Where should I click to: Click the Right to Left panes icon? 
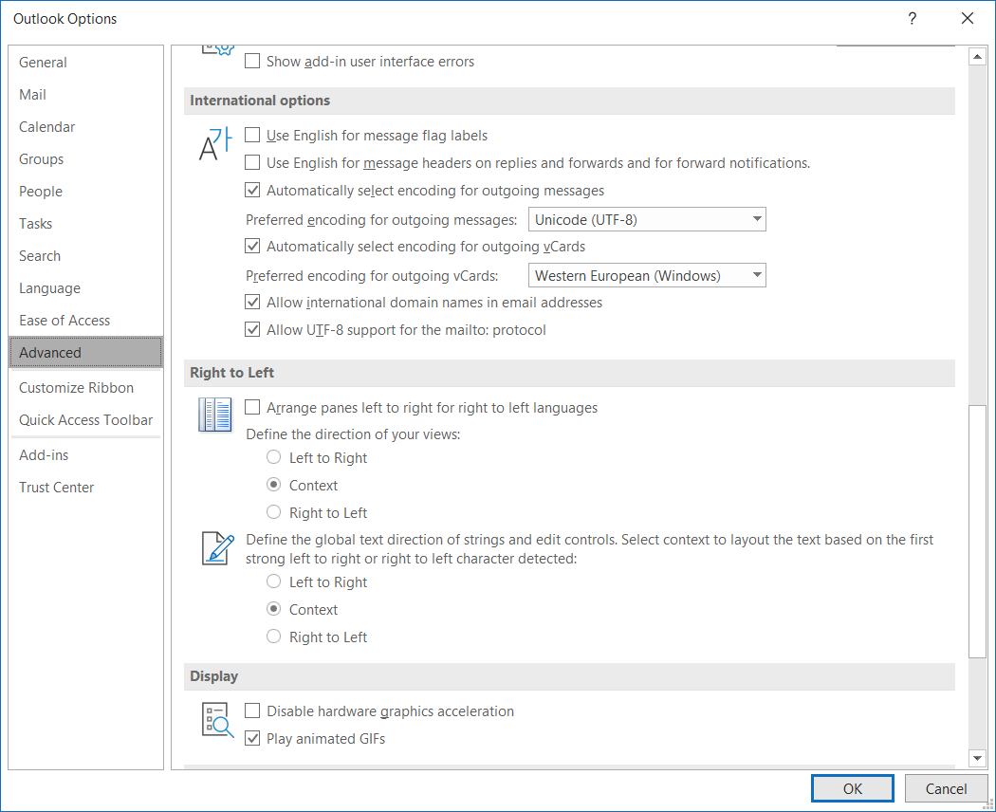pyautogui.click(x=214, y=415)
